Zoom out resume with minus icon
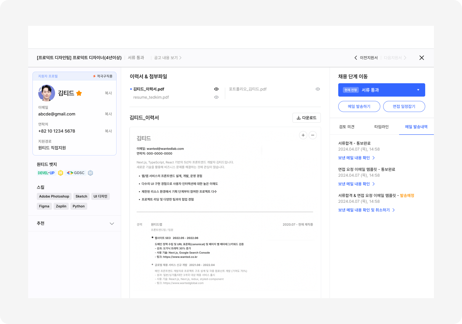 click(x=313, y=135)
